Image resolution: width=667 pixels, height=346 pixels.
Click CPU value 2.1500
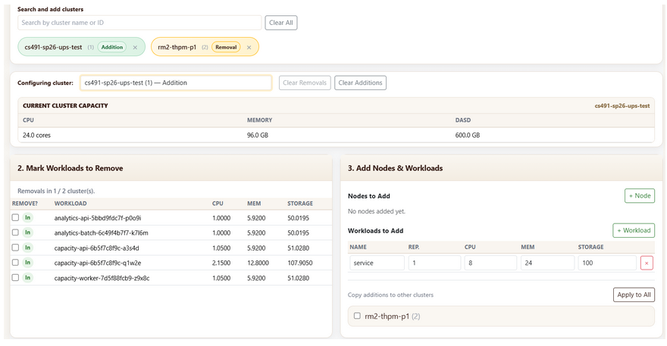pos(221,263)
